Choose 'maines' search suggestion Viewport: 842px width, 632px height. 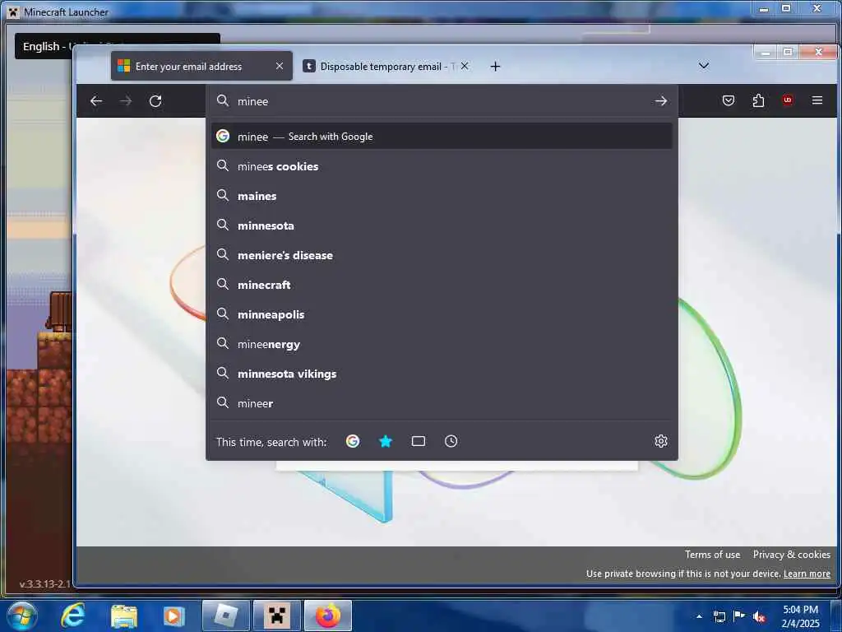(442, 196)
